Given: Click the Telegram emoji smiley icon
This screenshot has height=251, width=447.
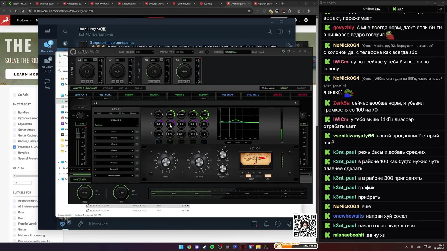Looking at the screenshot, I should [278, 224].
